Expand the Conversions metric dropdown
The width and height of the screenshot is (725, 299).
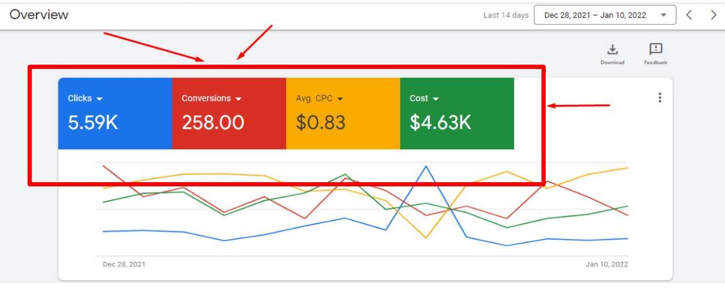click(238, 99)
